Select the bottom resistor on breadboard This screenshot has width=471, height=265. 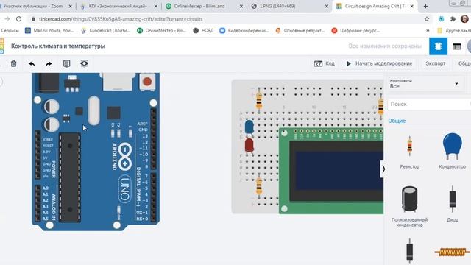pos(259,186)
